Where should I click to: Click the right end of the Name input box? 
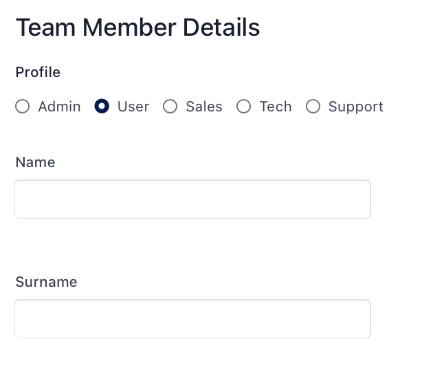[357, 199]
